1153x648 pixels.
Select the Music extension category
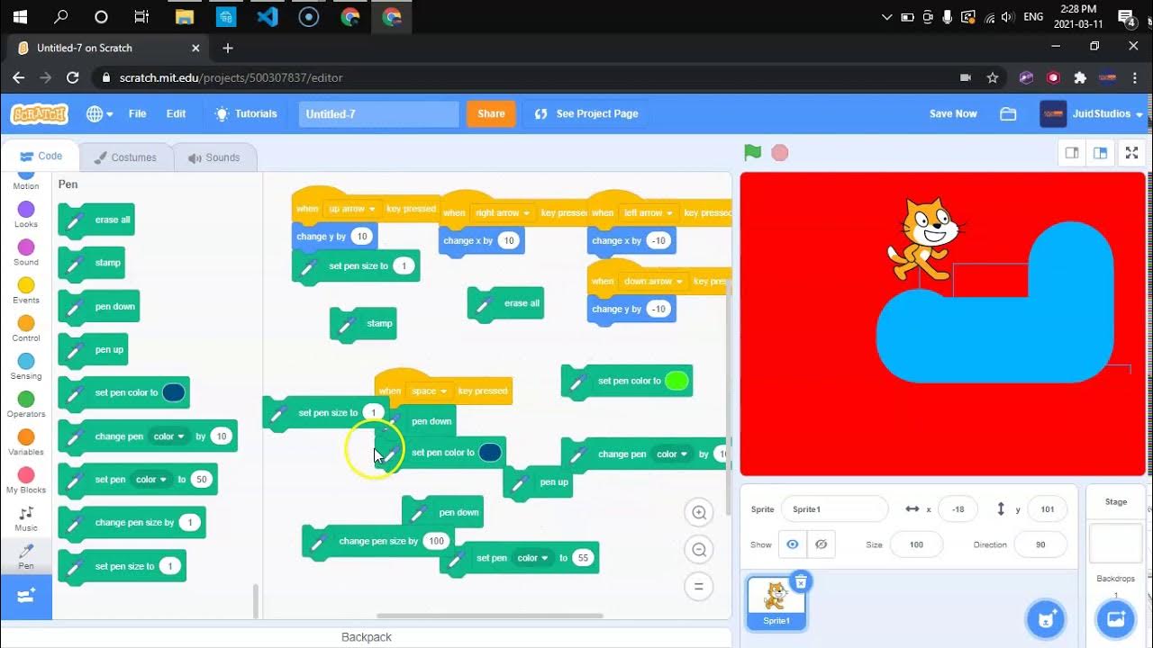point(26,518)
